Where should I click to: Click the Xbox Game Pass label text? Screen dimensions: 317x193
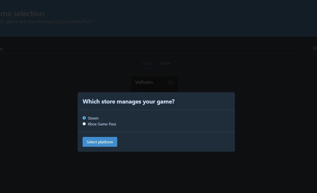coord(102,124)
